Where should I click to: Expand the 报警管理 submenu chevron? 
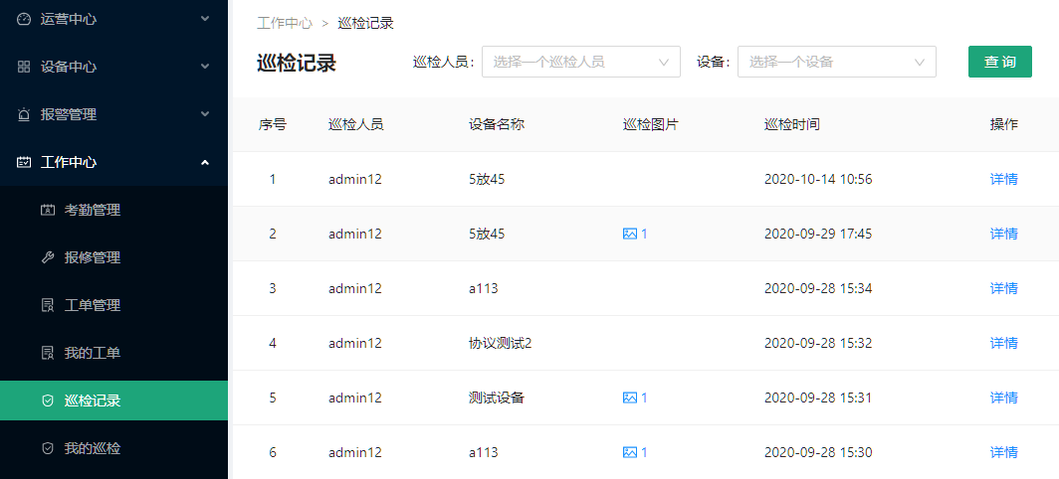click(x=205, y=114)
